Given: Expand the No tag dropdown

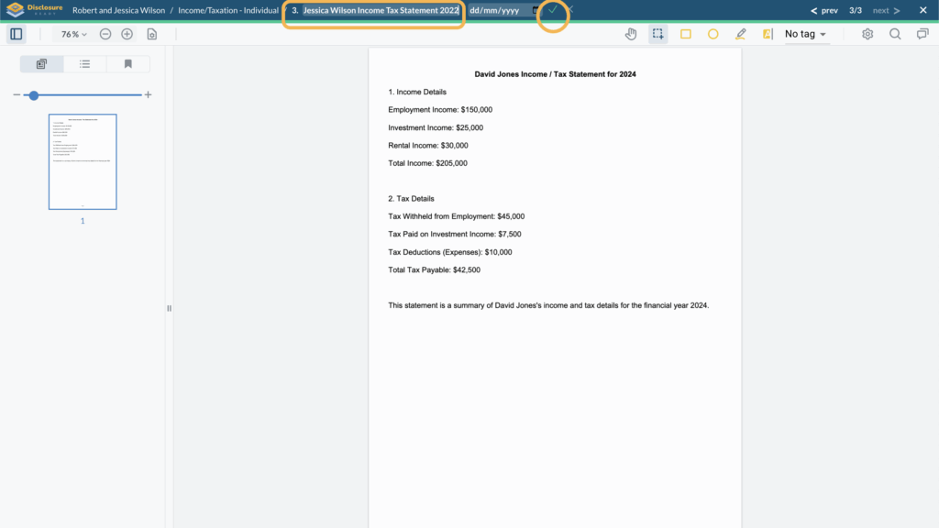Looking at the screenshot, I should (805, 34).
